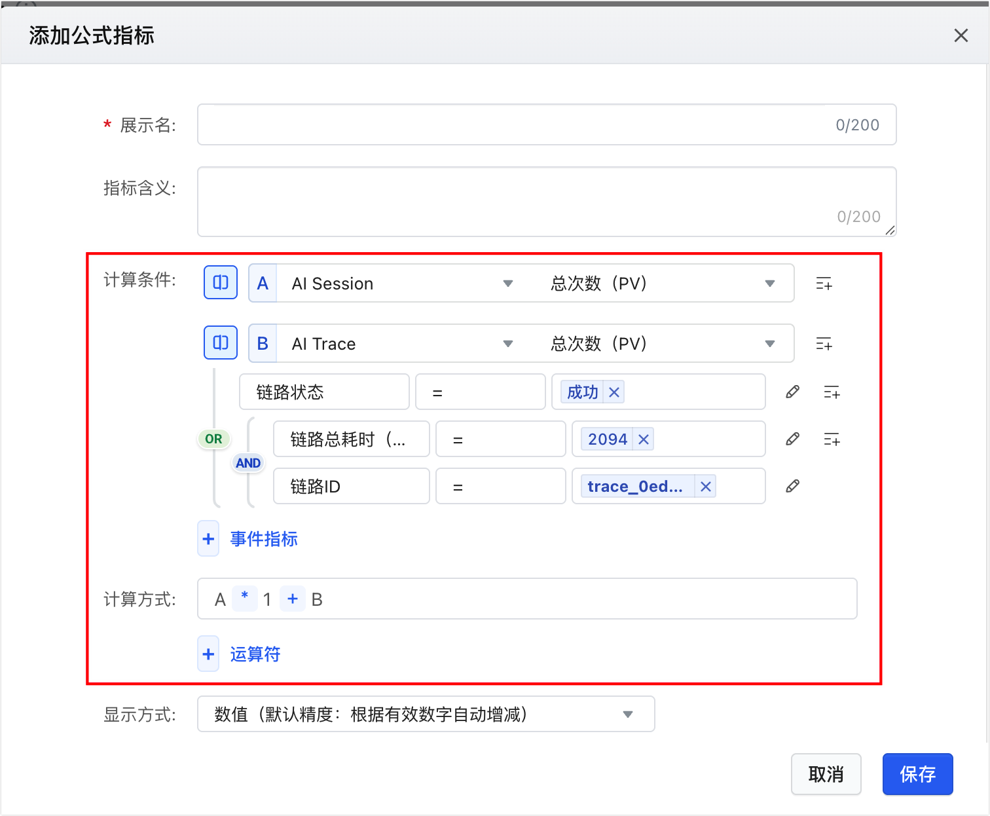Click the split icon beside metric A
The width and height of the screenshot is (990, 816).
(x=221, y=282)
